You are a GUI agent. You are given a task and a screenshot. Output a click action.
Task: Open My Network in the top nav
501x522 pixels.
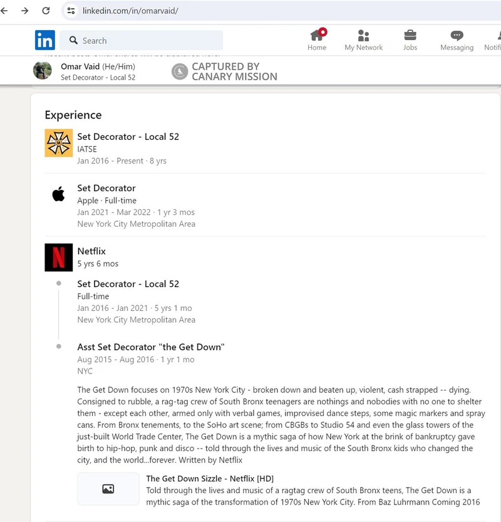click(364, 40)
